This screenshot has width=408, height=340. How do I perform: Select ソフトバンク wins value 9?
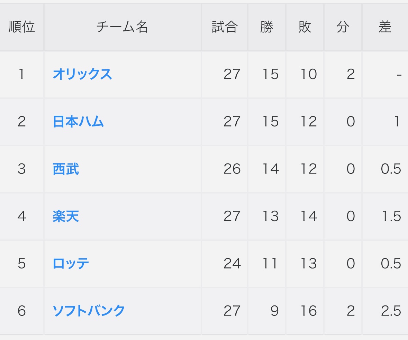tap(274, 311)
